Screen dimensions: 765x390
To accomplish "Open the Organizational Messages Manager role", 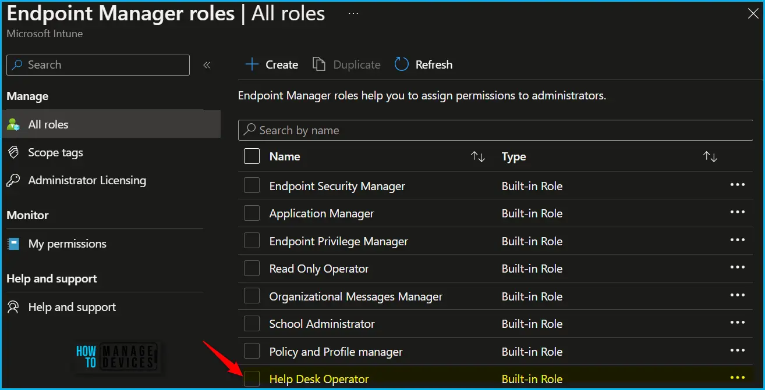I will [x=356, y=296].
